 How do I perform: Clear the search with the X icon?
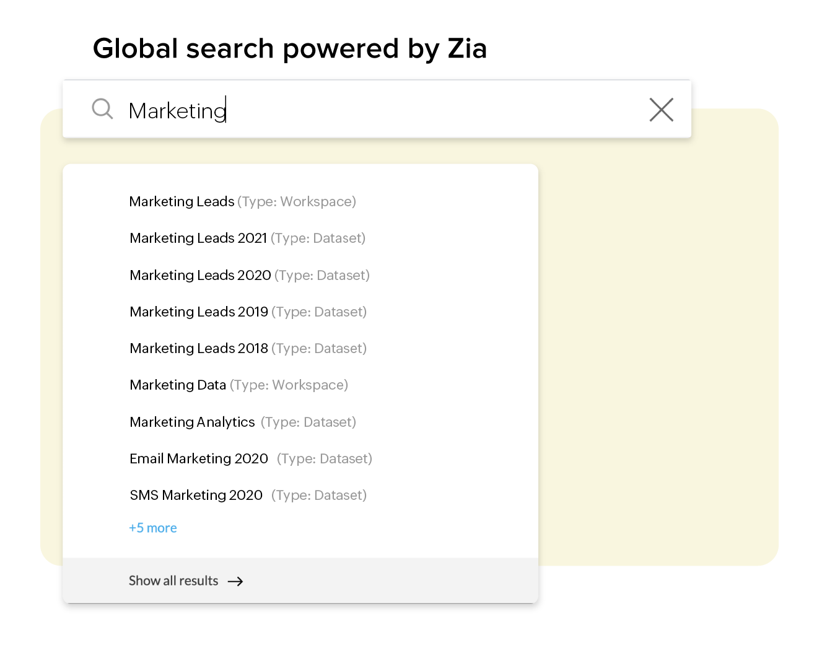pos(661,110)
